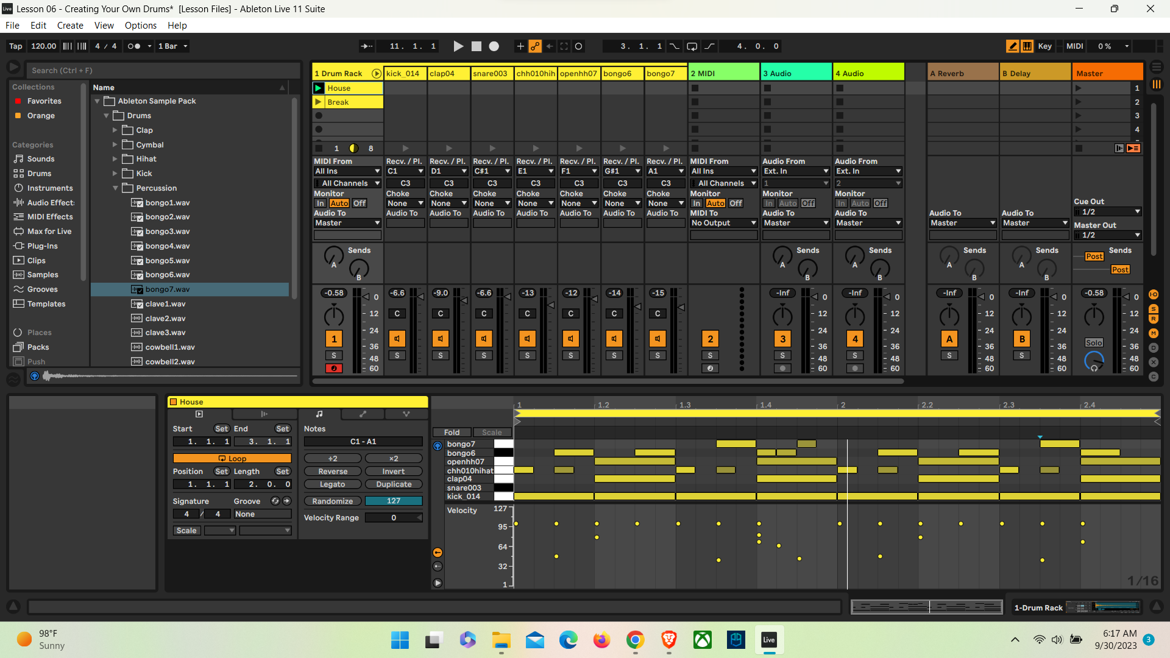
Task: Open the Edit menu
Action: point(38,26)
